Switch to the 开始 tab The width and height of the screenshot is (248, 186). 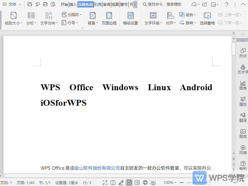64,4
